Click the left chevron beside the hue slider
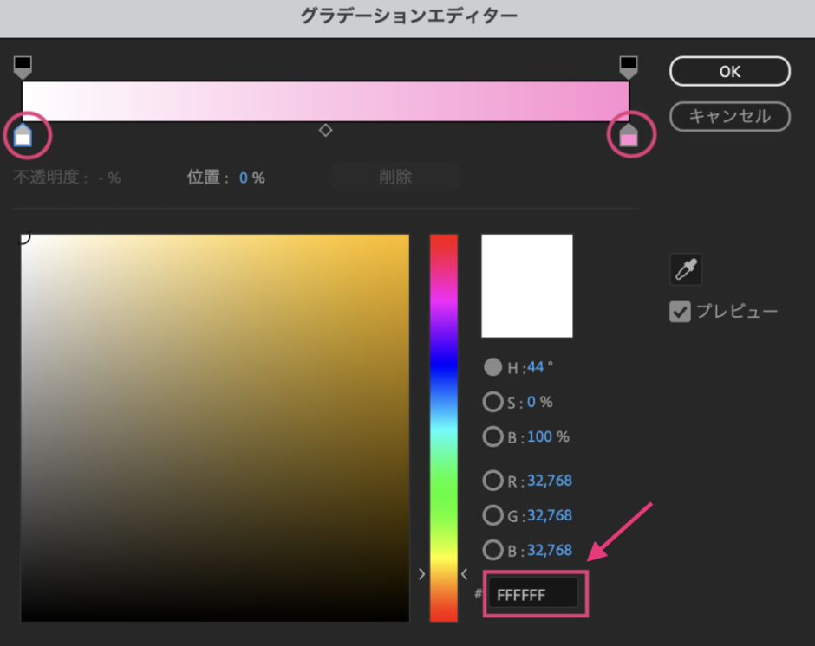815x646 pixels. coord(462,573)
